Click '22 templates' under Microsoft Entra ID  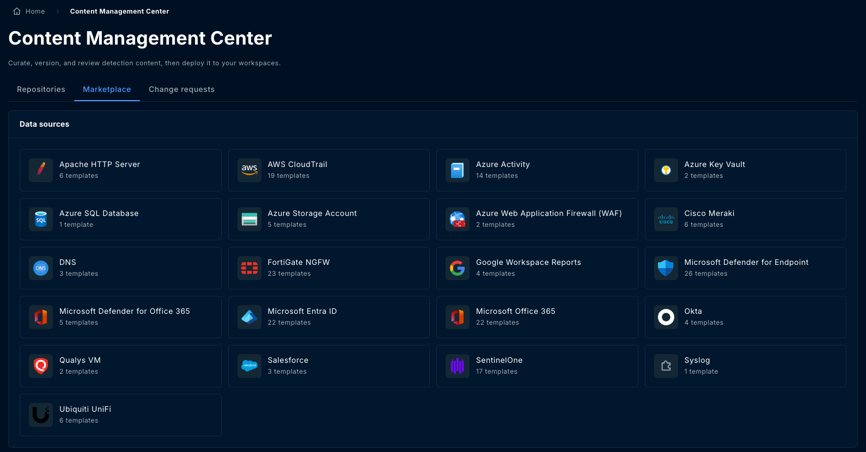289,323
